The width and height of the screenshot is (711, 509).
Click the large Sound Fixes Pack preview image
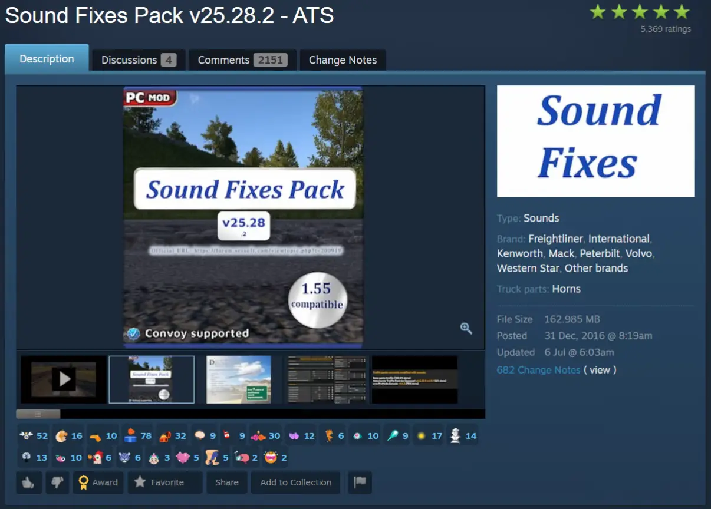pyautogui.click(x=243, y=216)
